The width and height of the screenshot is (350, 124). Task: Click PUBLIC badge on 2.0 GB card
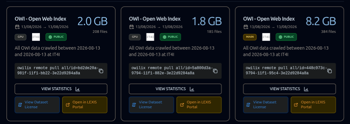56,37
